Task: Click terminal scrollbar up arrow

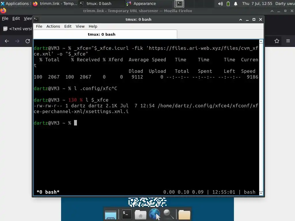Action: point(261,41)
